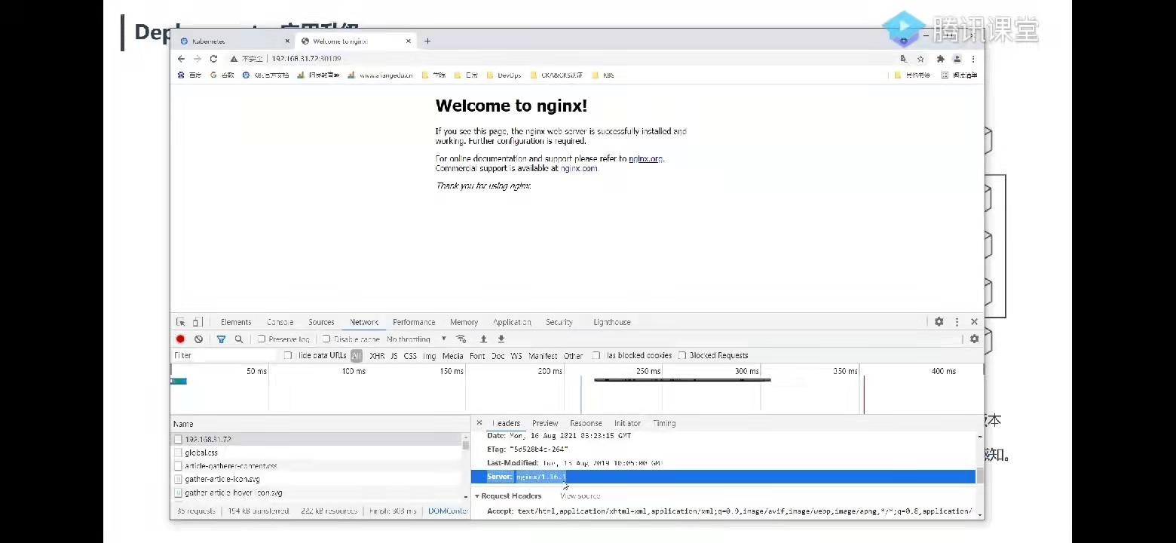
Task: Check the Has blocked cookies filter
Action: click(596, 355)
